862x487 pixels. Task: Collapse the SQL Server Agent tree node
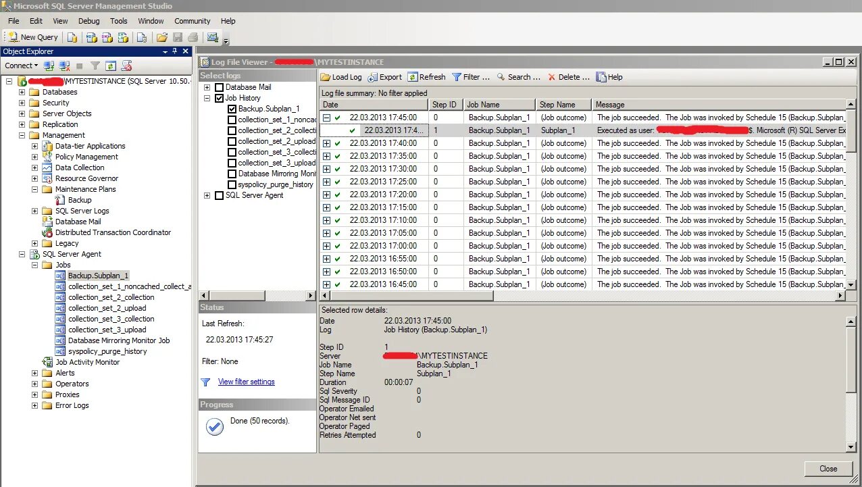[x=22, y=254]
